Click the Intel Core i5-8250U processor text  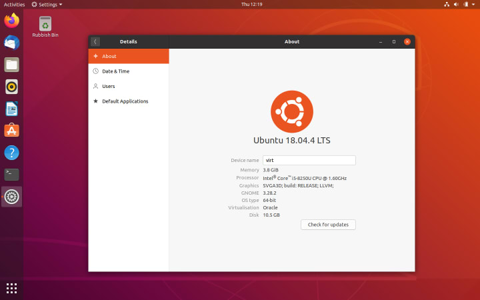pyautogui.click(x=305, y=178)
